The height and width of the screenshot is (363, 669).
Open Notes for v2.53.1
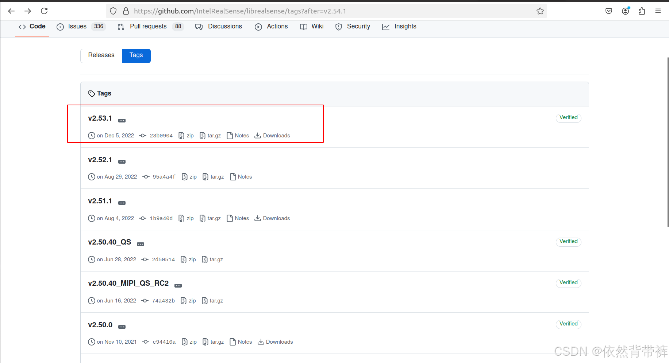238,136
